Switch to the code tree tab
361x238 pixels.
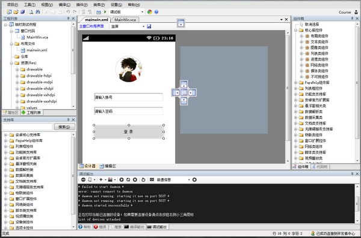(x=320, y=167)
